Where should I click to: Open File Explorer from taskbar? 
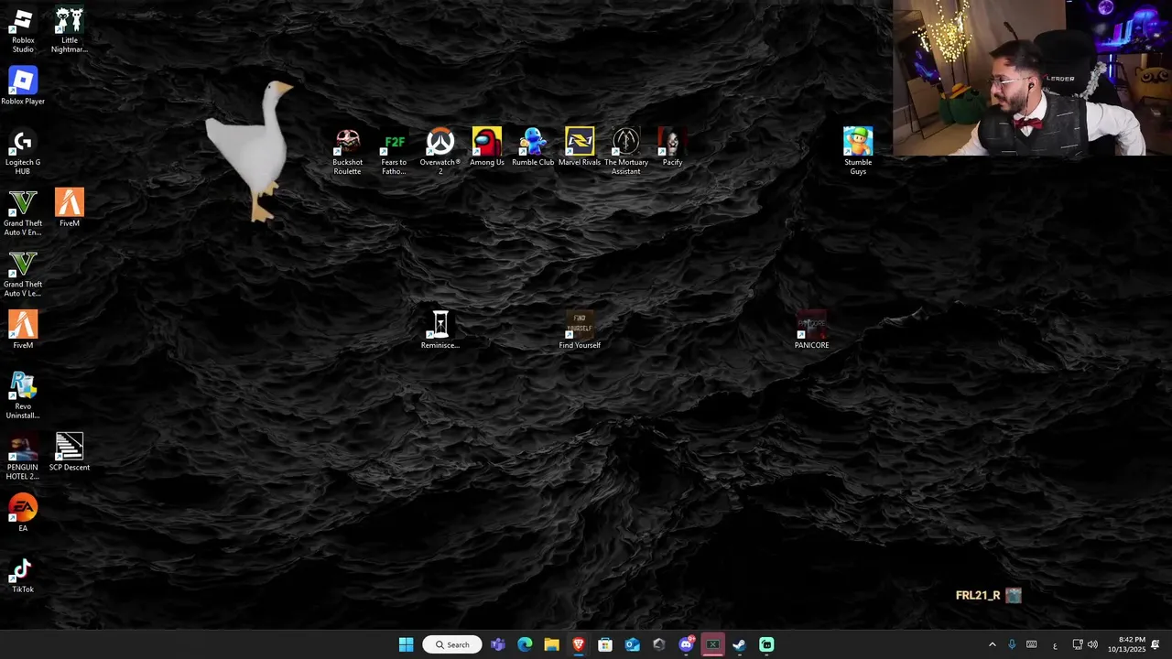[x=551, y=644]
